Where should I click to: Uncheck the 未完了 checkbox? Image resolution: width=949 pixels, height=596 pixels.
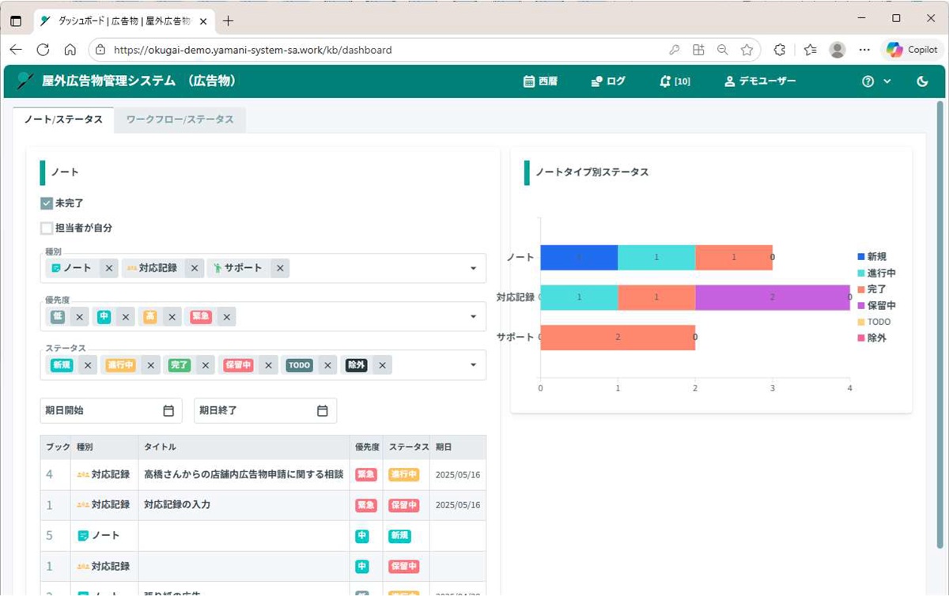coord(47,203)
